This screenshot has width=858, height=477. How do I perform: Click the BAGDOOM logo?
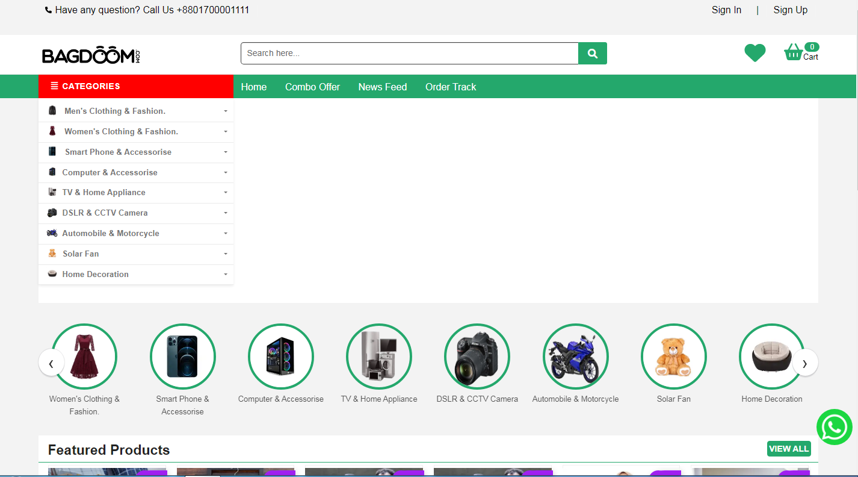tap(91, 55)
